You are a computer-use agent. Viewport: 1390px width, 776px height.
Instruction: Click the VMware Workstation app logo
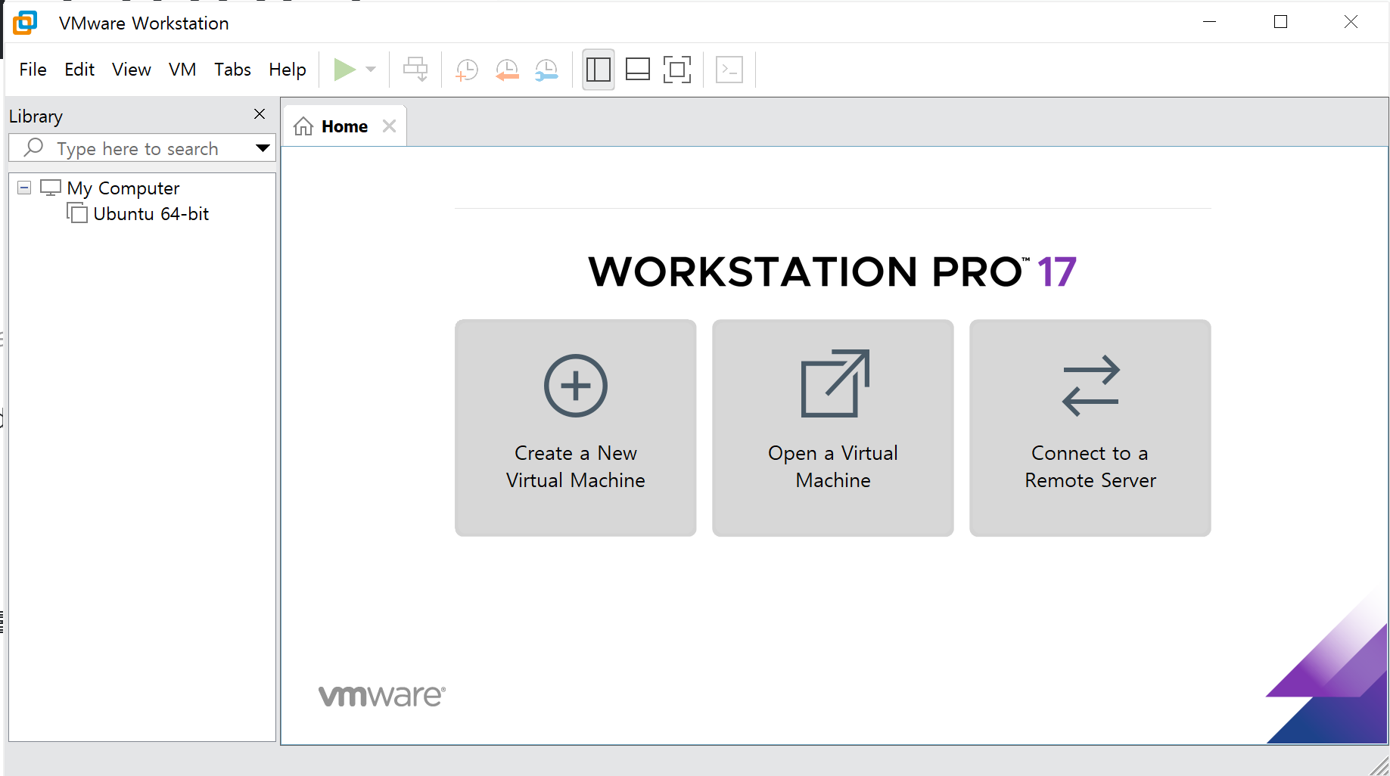25,23
